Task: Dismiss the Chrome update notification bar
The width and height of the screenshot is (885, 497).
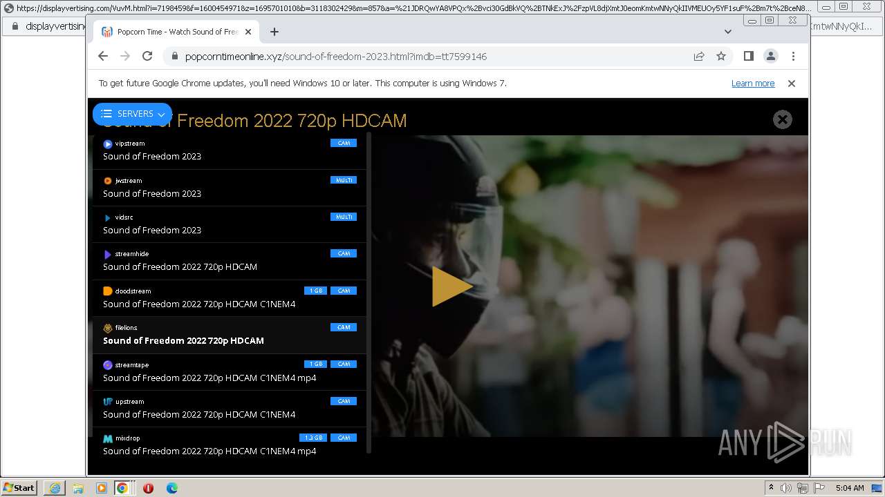Action: [x=792, y=84]
